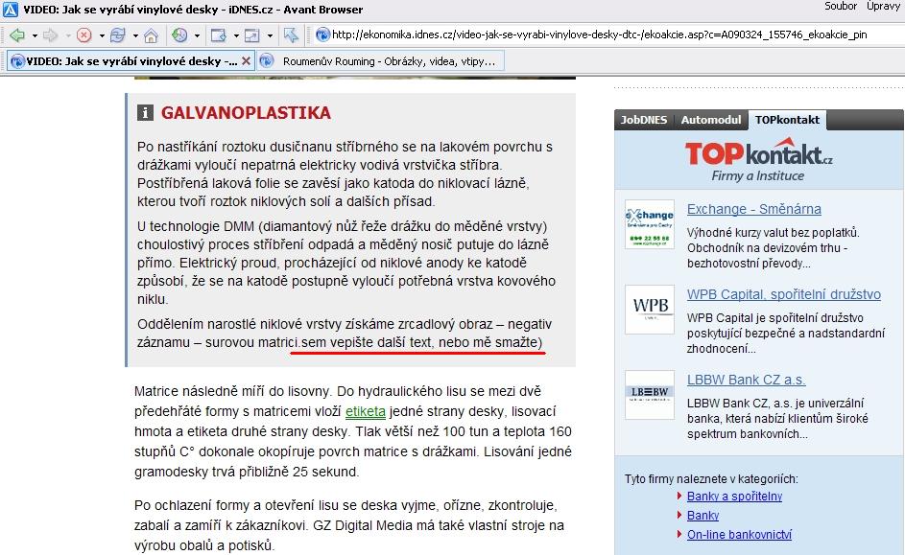Open the Banky a spořitelny category link

pyautogui.click(x=734, y=497)
